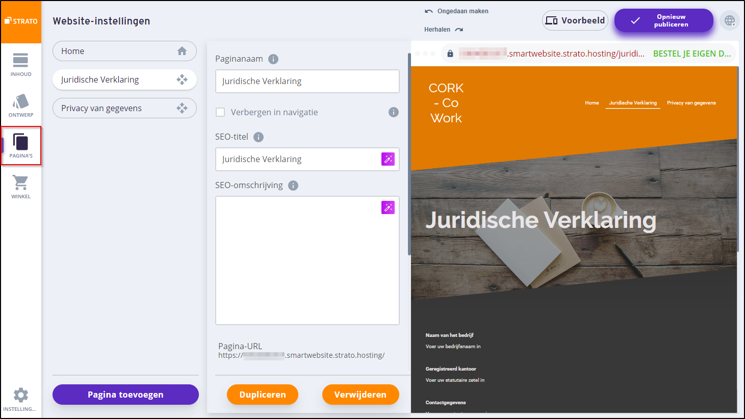Click Ongedaan maken undo button
Screen dimensions: 745x419
coord(457,11)
